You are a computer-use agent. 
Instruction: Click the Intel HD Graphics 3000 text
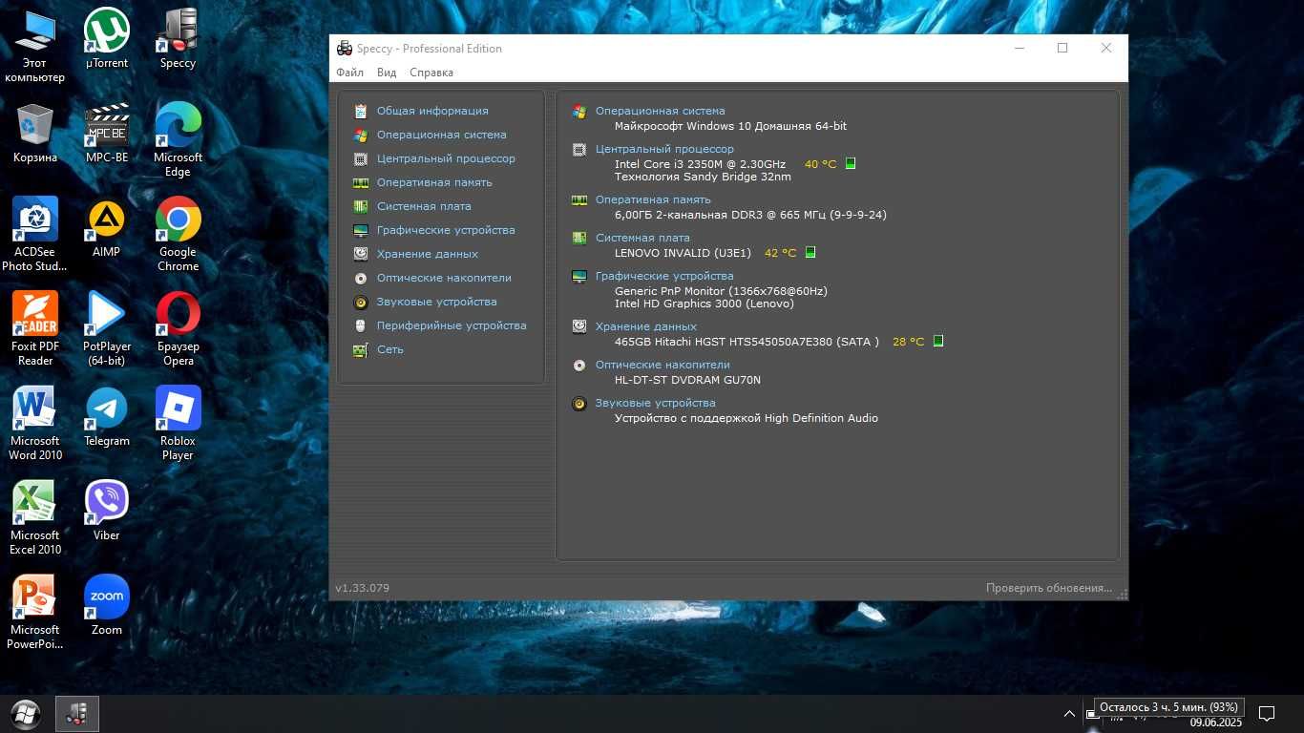[x=705, y=304]
